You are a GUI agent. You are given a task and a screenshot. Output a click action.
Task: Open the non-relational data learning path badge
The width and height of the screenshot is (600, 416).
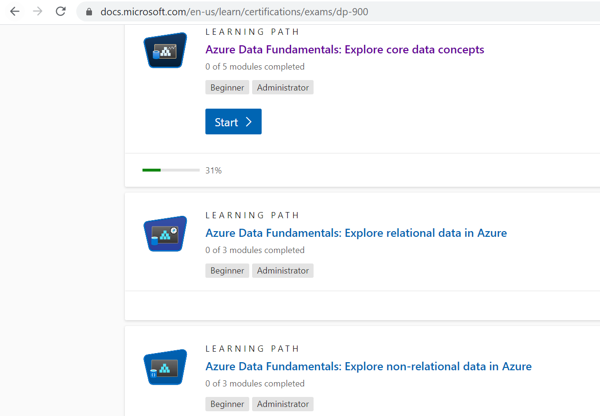tap(165, 367)
